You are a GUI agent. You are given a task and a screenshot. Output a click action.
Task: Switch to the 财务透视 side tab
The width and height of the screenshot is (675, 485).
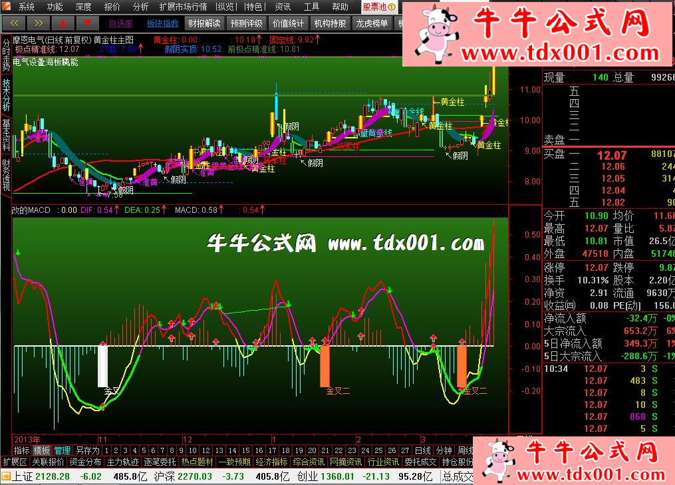pos(6,176)
